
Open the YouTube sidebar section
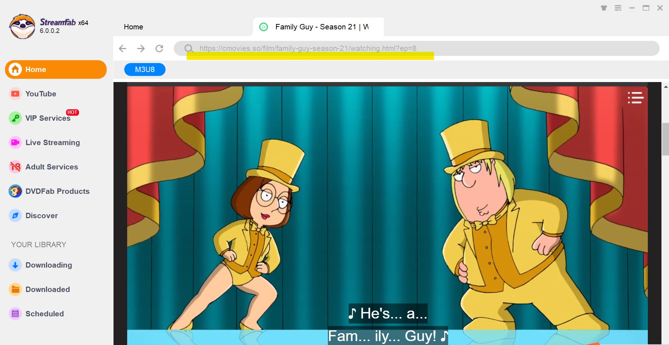(41, 94)
